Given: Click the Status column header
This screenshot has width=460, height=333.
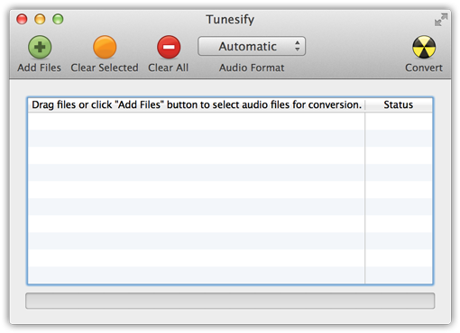Looking at the screenshot, I should point(399,104).
